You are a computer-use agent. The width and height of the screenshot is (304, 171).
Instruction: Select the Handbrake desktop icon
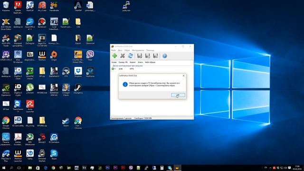coord(54,7)
